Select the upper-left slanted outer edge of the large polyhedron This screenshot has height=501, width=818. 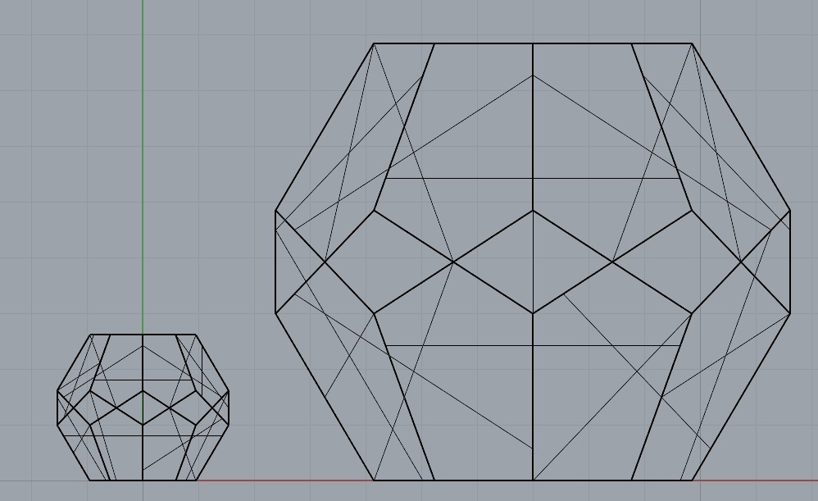325,127
